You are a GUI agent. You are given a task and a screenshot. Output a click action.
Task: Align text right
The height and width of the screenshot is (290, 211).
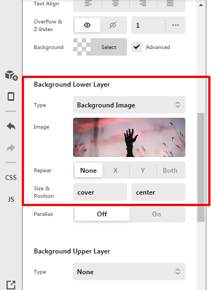click(x=143, y=3)
